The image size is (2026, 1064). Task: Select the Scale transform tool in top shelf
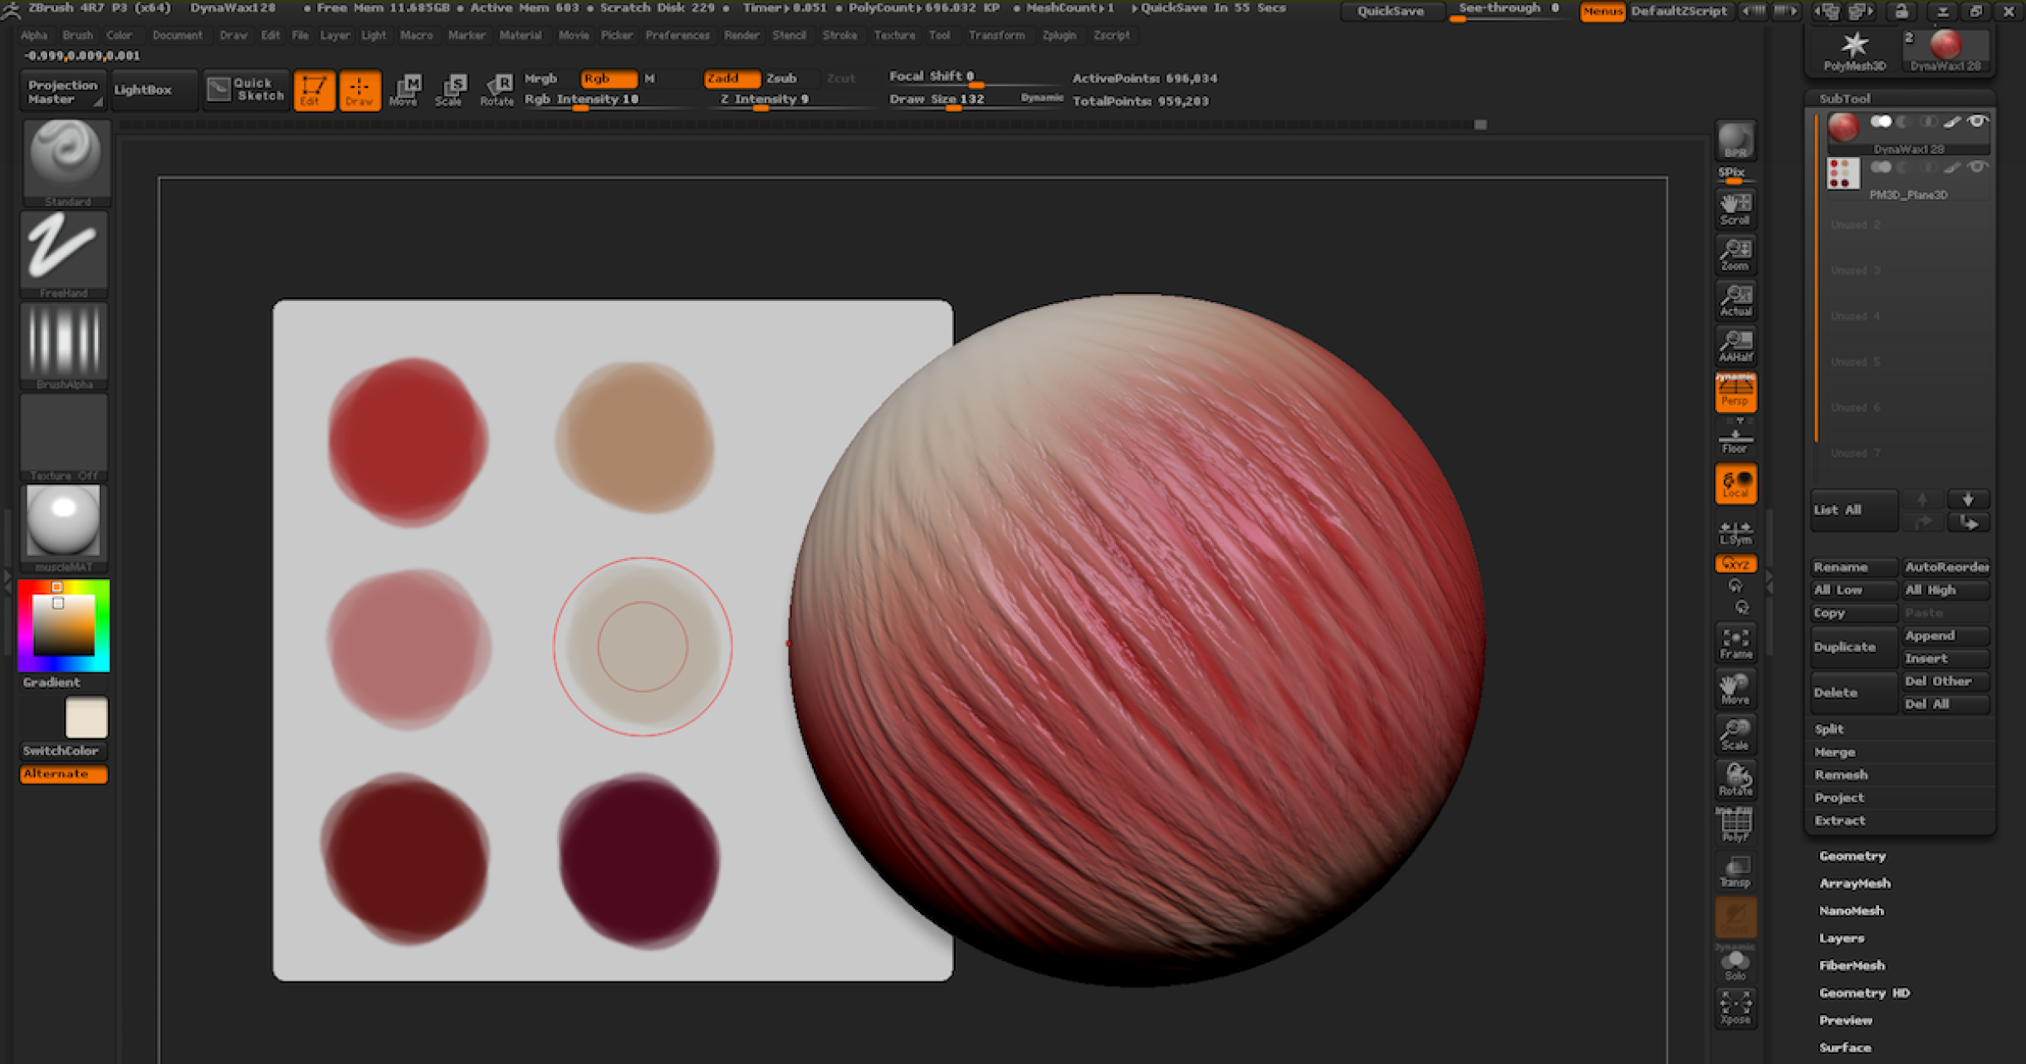(x=451, y=90)
